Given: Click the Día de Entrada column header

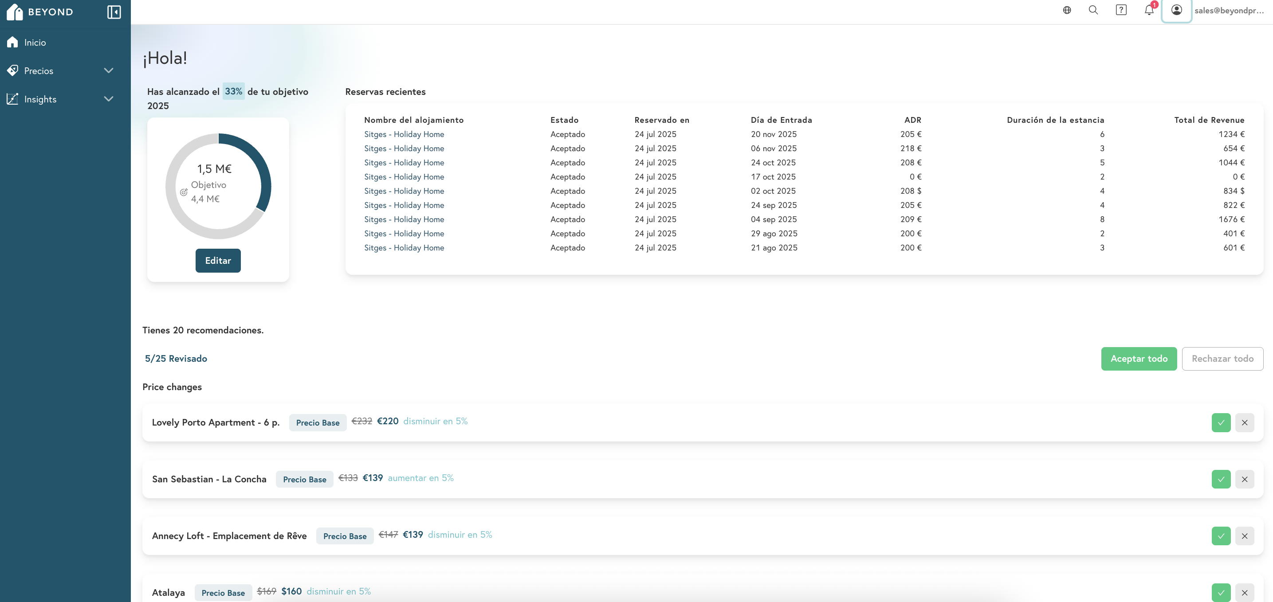Looking at the screenshot, I should (x=781, y=120).
